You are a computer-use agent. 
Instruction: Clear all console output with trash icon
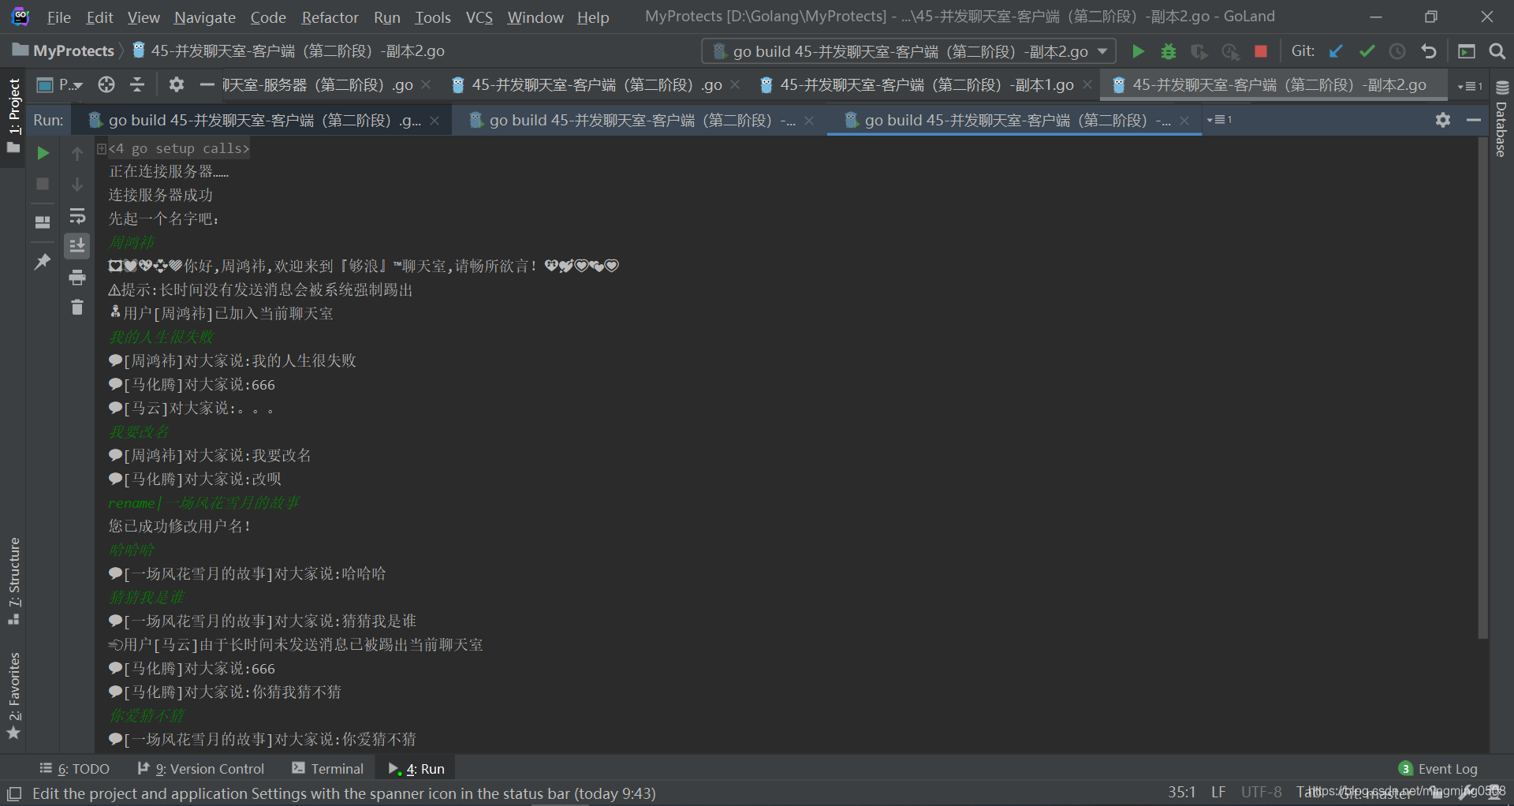(x=77, y=307)
